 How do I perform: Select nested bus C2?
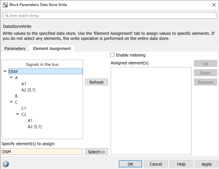coord(24,114)
